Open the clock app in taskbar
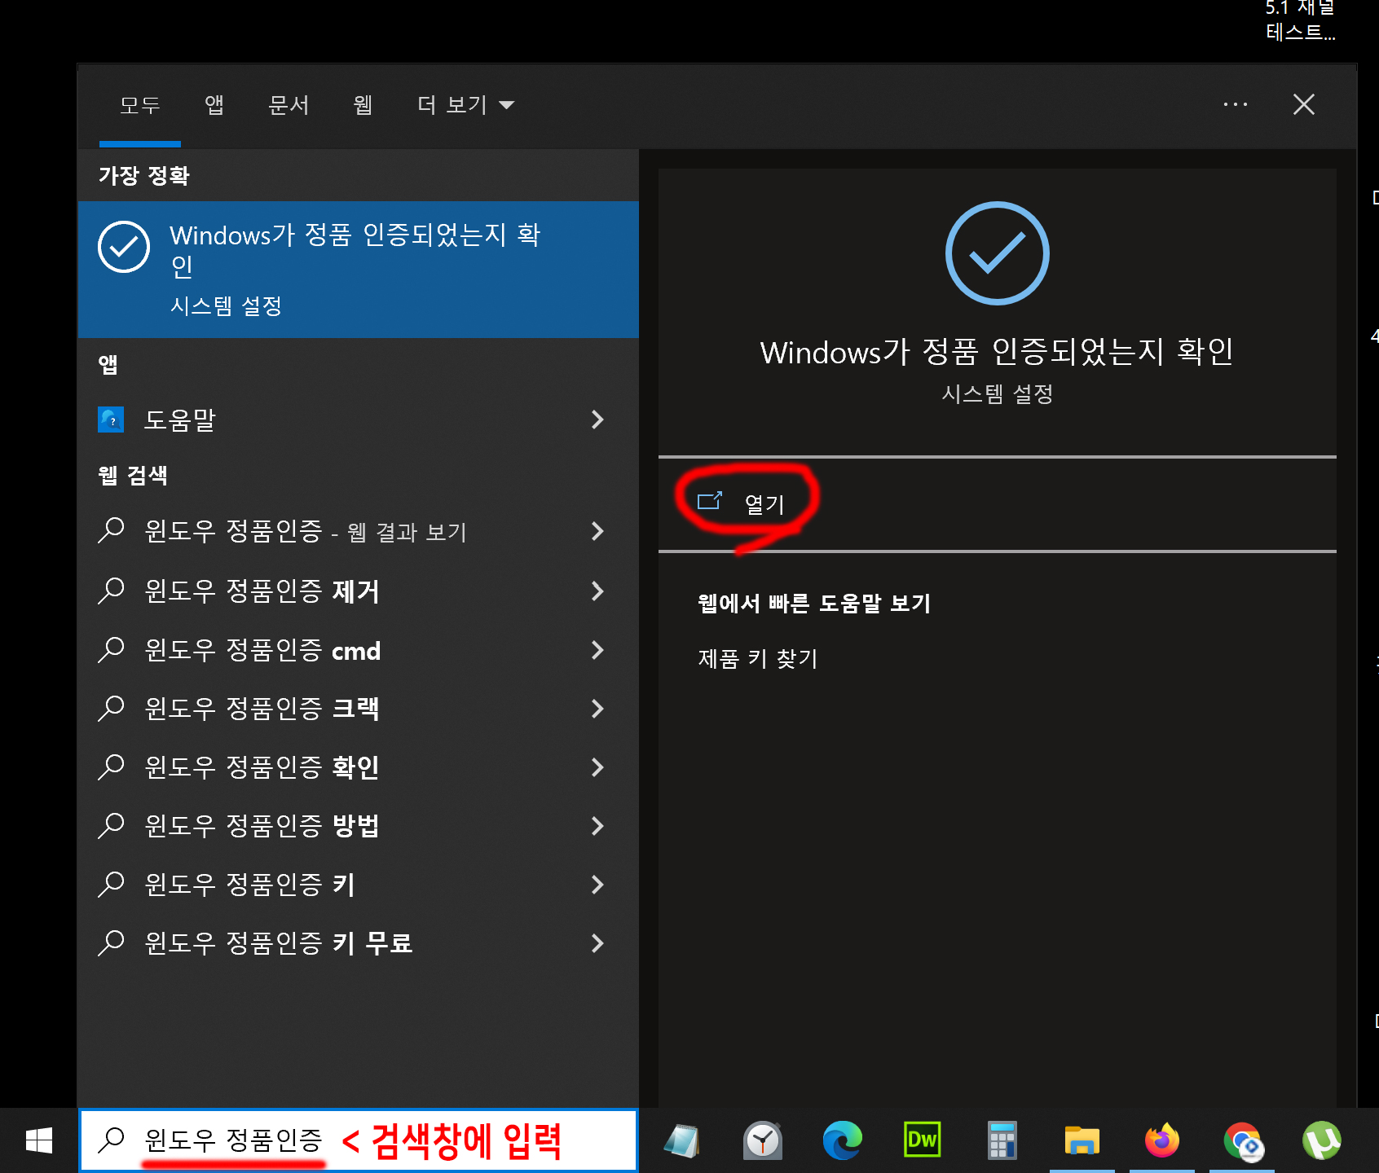Image resolution: width=1379 pixels, height=1173 pixels. click(x=762, y=1140)
